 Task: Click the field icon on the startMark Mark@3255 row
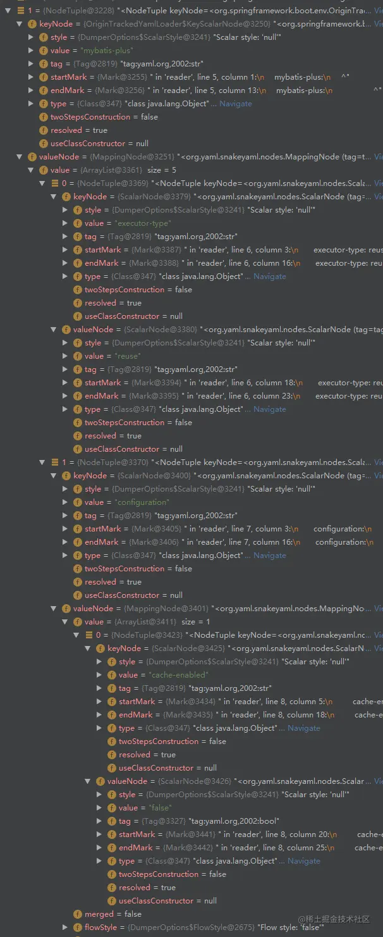click(x=44, y=77)
